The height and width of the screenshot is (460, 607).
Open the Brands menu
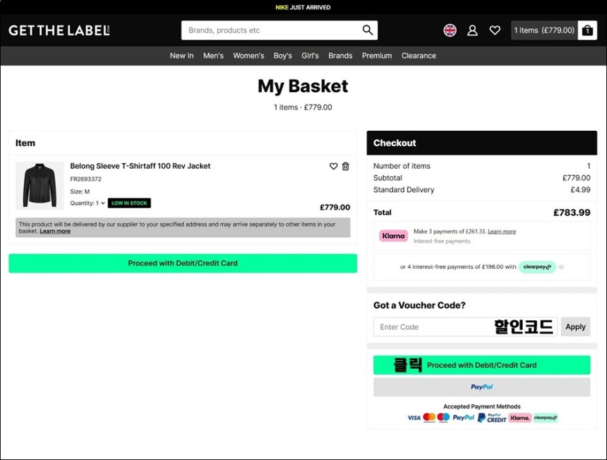(340, 56)
